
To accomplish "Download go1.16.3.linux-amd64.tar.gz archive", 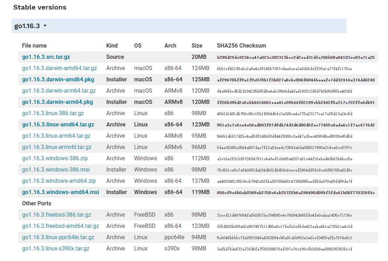I will [58, 124].
